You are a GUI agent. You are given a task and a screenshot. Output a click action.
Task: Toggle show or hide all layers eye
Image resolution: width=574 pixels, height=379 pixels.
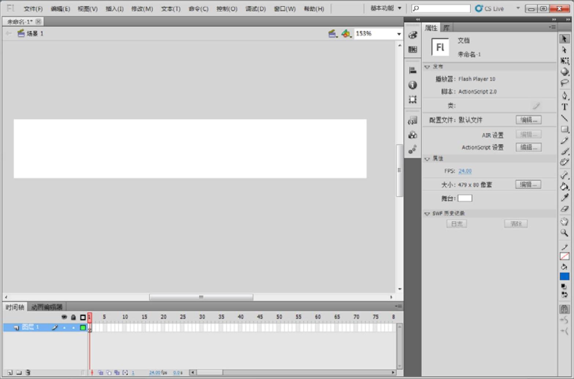pos(64,317)
